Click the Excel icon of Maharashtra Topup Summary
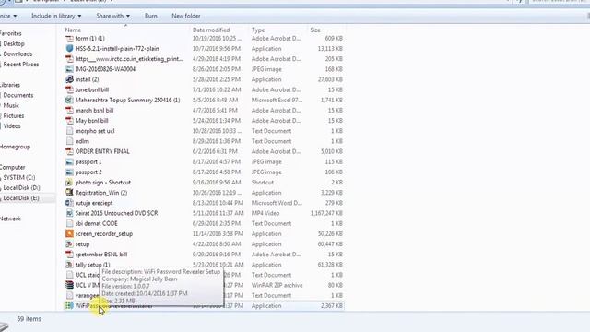 [69, 101]
